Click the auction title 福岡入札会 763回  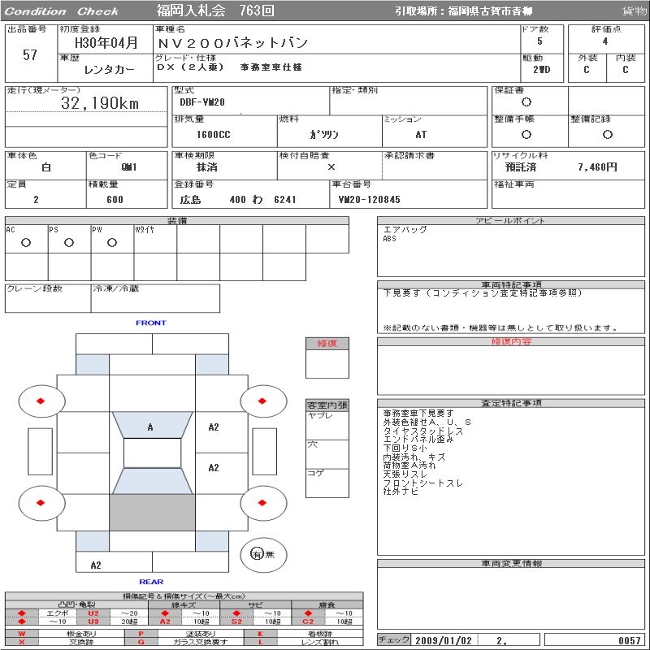215,11
